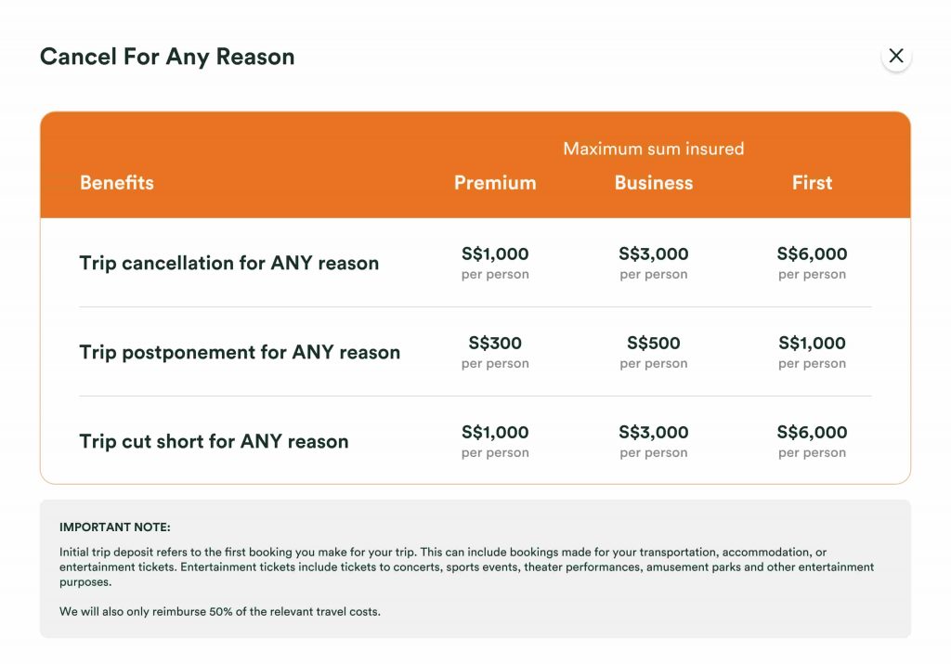Select the First column header
Image resolution: width=951 pixels, height=664 pixels.
812,183
